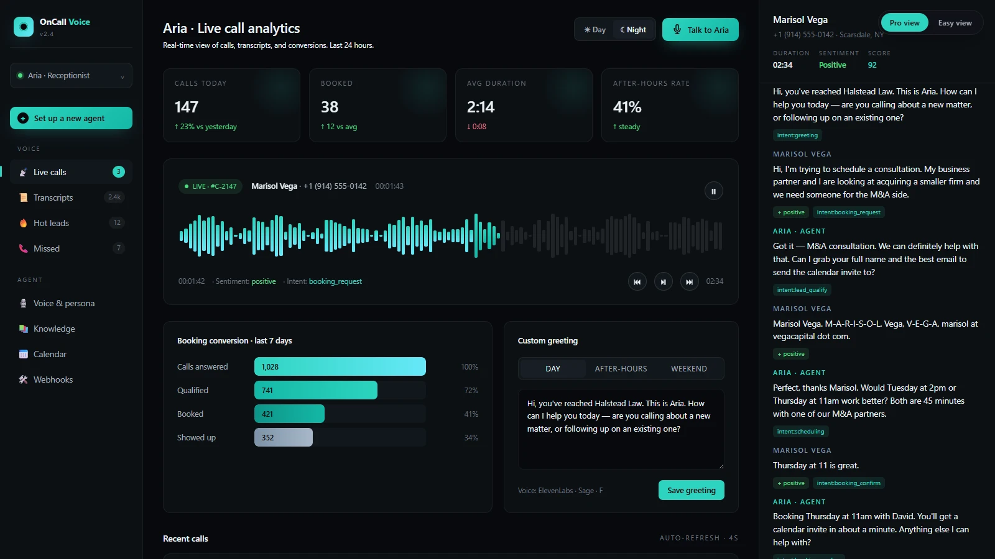
Task: Click the Save greeting button
Action: pyautogui.click(x=692, y=490)
